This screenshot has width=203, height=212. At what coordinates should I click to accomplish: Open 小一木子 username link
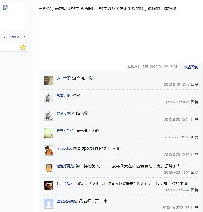coord(63,78)
